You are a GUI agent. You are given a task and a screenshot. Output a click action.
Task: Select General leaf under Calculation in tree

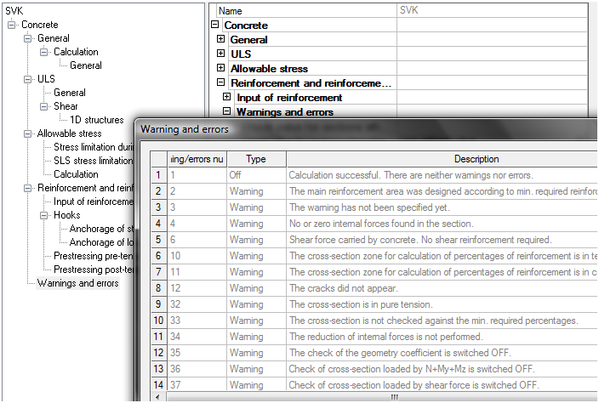[86, 65]
